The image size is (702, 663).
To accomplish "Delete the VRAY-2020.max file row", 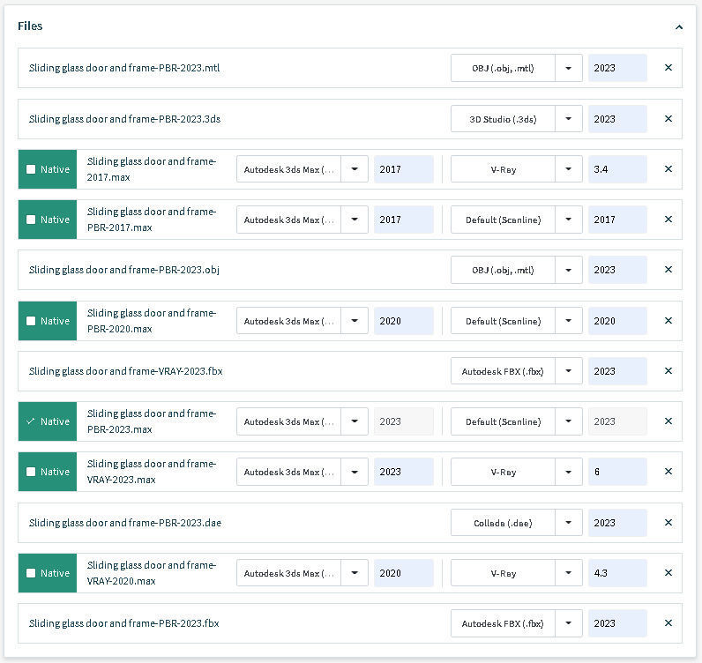I will pos(668,573).
